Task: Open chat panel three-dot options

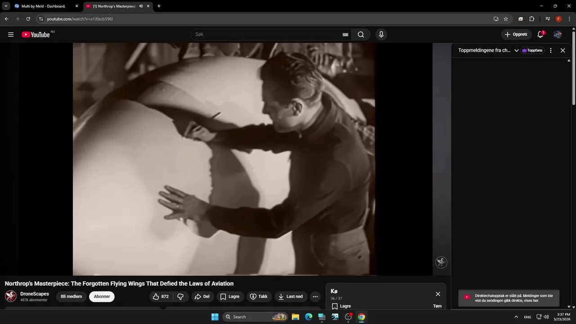Action: click(550, 50)
